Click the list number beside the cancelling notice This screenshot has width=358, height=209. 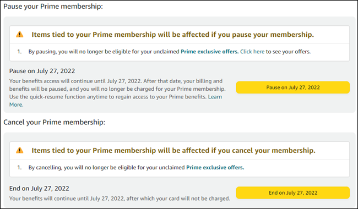(x=20, y=168)
